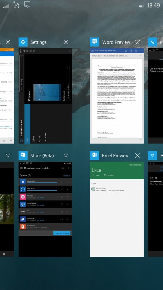Open the Excel Preview thumbnail

(117, 209)
